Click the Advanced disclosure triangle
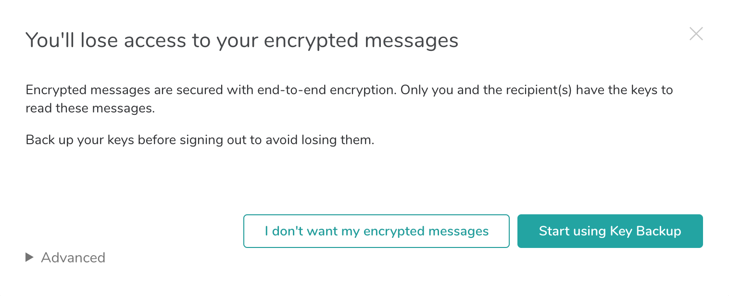This screenshot has height=296, width=729. point(29,258)
